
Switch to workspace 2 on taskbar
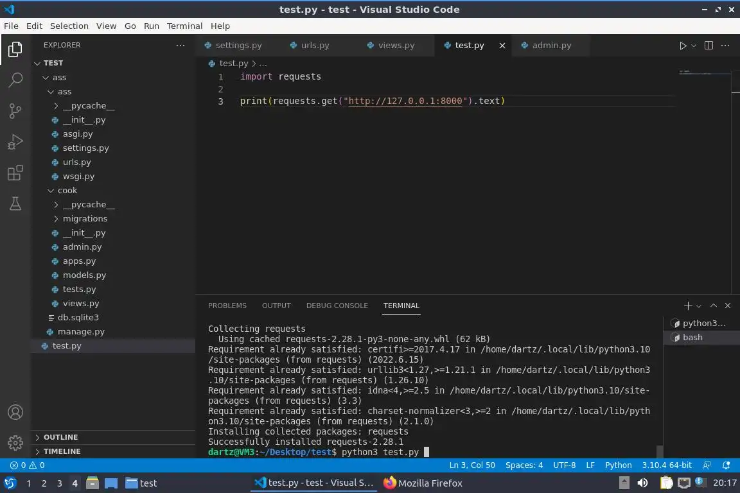click(44, 483)
